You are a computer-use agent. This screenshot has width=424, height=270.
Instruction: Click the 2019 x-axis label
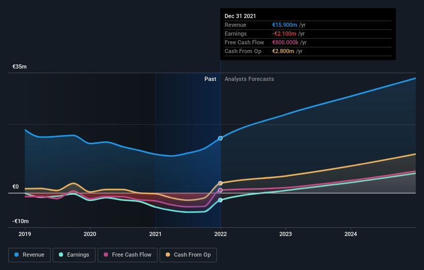click(x=25, y=234)
